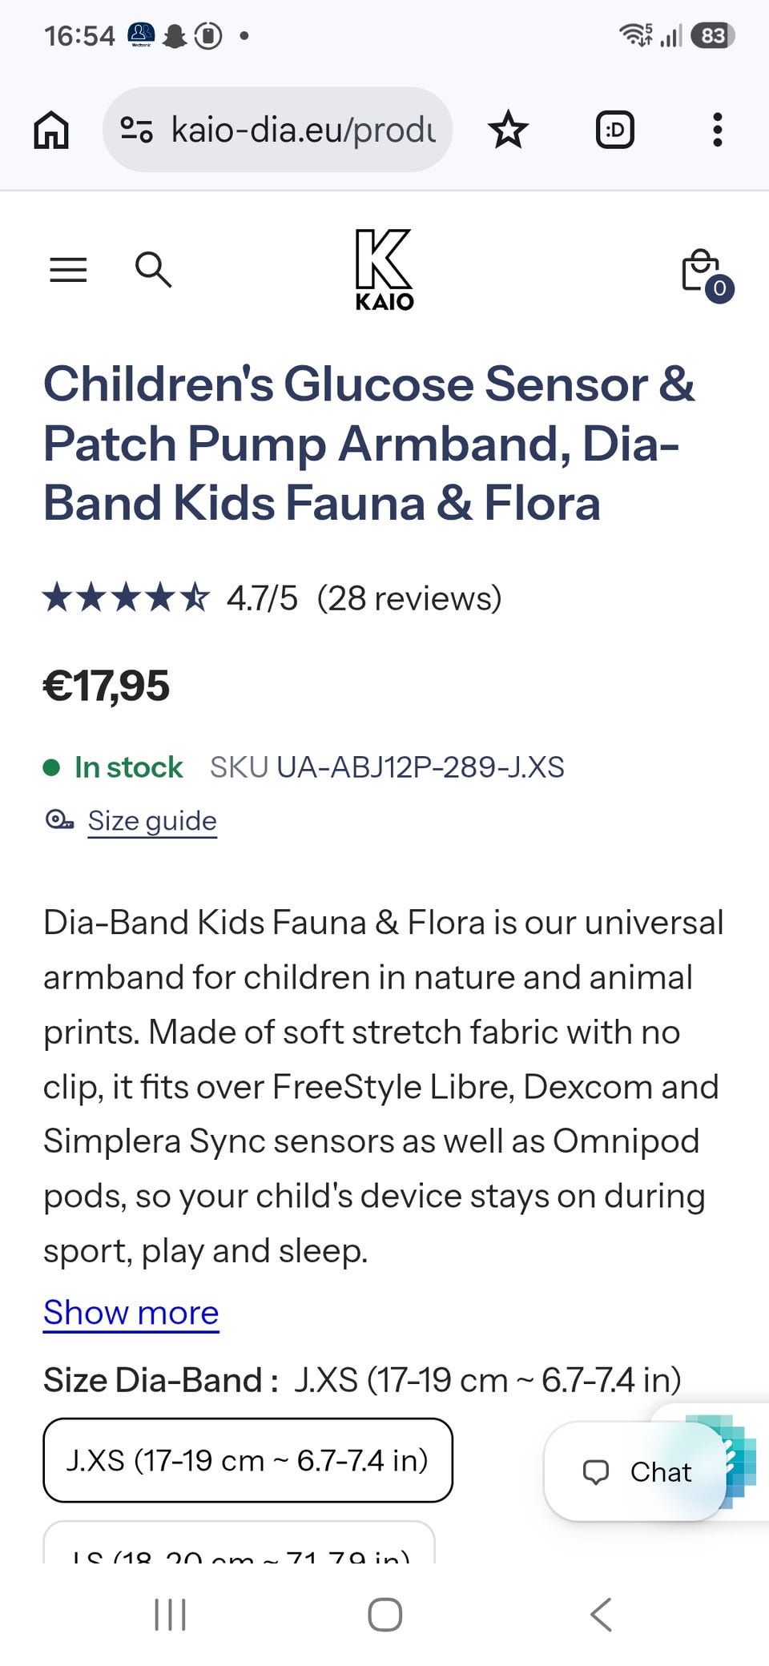The width and height of the screenshot is (769, 1666).
Task: Open the browser tab switcher
Action: pos(614,130)
